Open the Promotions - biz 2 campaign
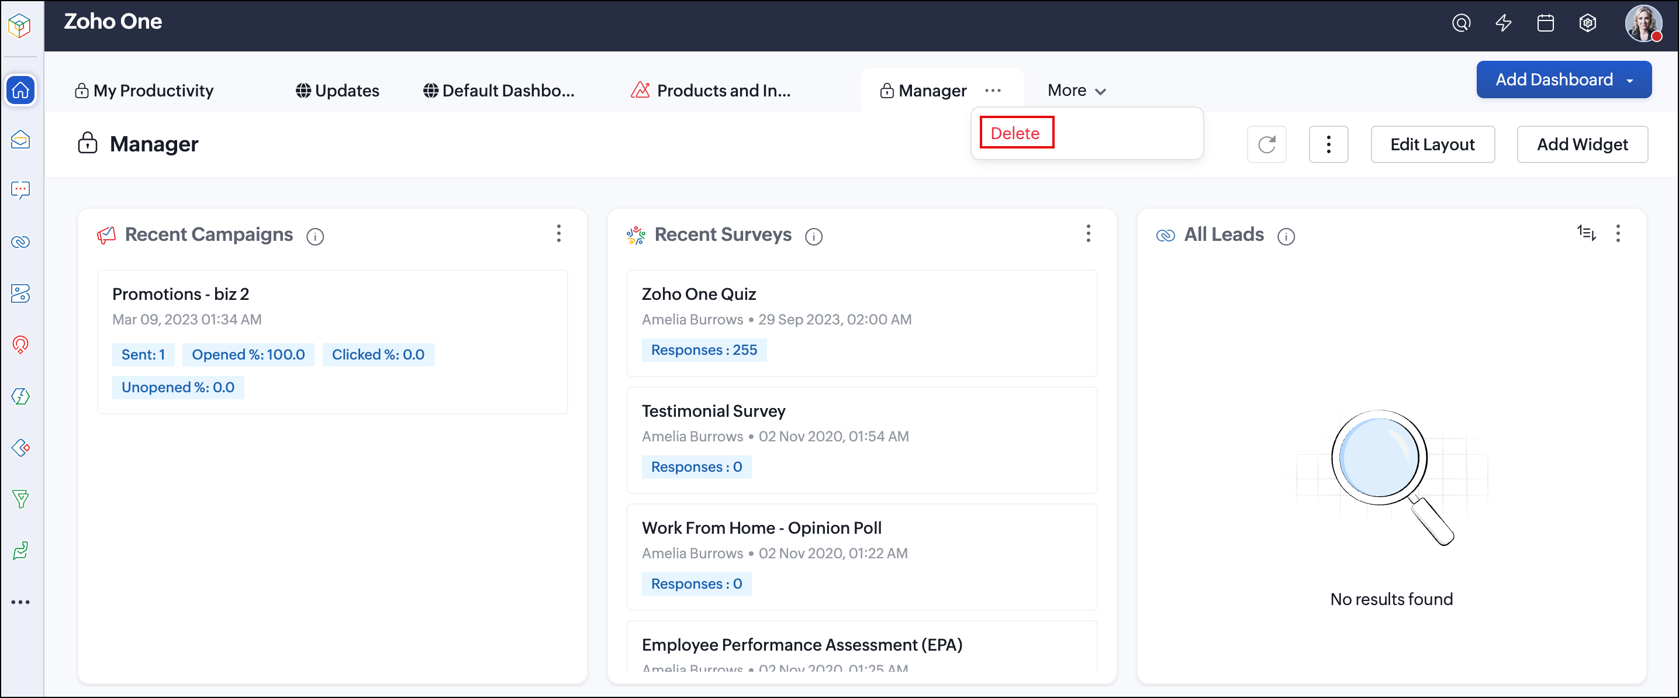The height and width of the screenshot is (698, 1679). pos(181,294)
